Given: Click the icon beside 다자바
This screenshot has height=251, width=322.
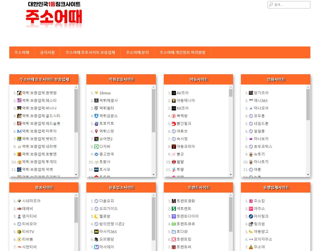Looking at the screenshot, I should pyautogui.click(x=96, y=147).
